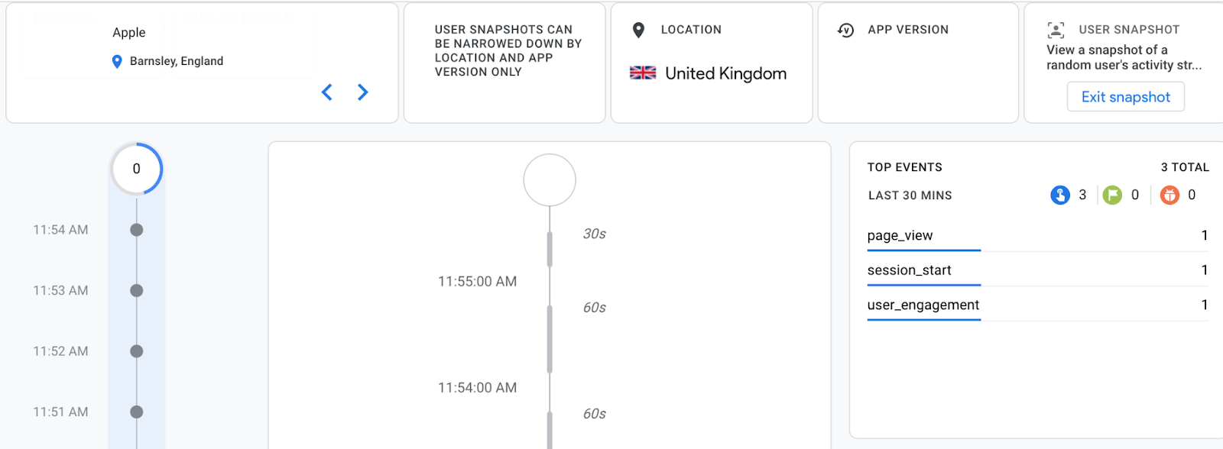Go to previous user snapshot arrow
The image size is (1223, 449).
click(327, 92)
